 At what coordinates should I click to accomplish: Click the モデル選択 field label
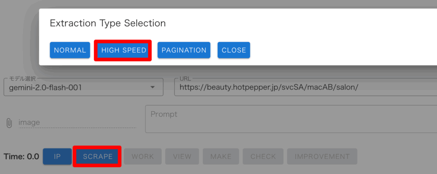23,79
